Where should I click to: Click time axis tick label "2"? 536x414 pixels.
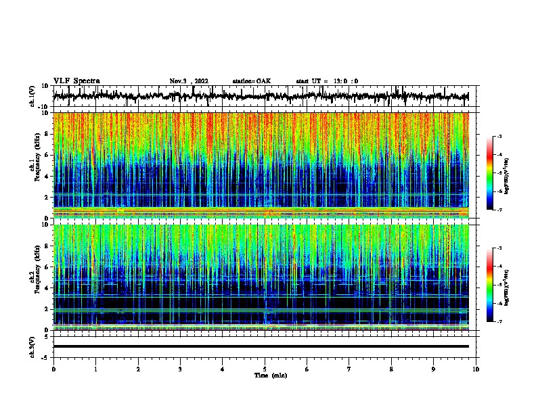click(138, 369)
